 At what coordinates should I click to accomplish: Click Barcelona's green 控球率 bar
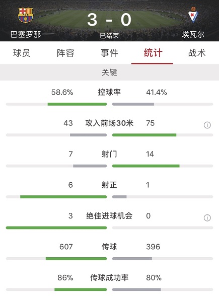(77, 104)
